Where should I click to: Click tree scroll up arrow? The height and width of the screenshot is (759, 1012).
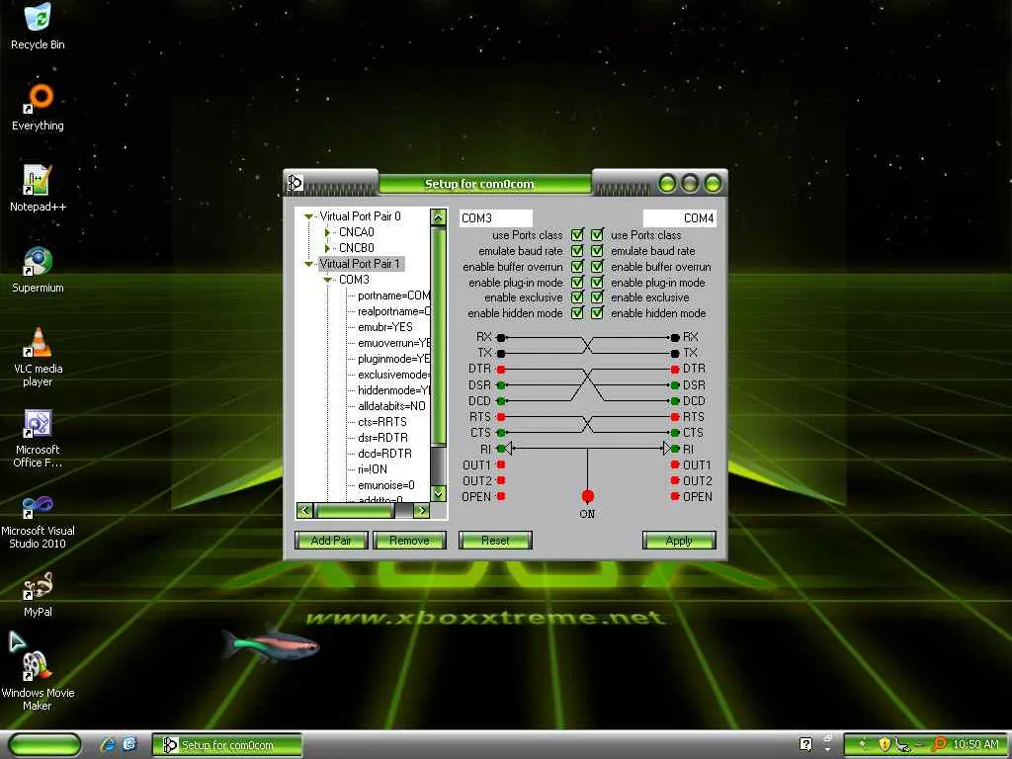438,216
